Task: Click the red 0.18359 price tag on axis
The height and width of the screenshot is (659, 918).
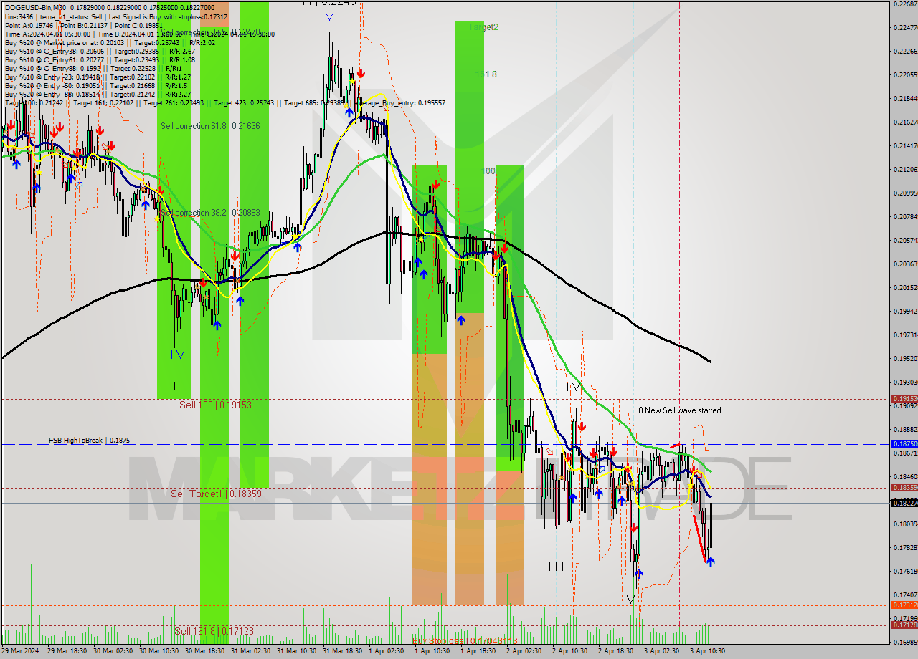Action: click(x=904, y=488)
